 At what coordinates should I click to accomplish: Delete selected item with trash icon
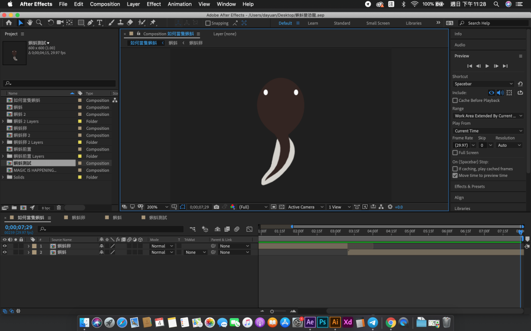point(59,207)
